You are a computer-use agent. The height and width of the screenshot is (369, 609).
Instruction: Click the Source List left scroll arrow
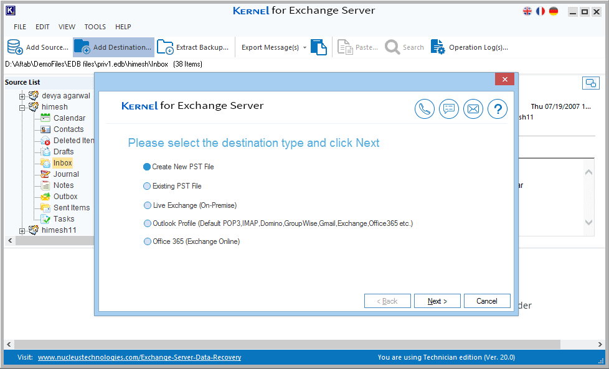click(10, 241)
